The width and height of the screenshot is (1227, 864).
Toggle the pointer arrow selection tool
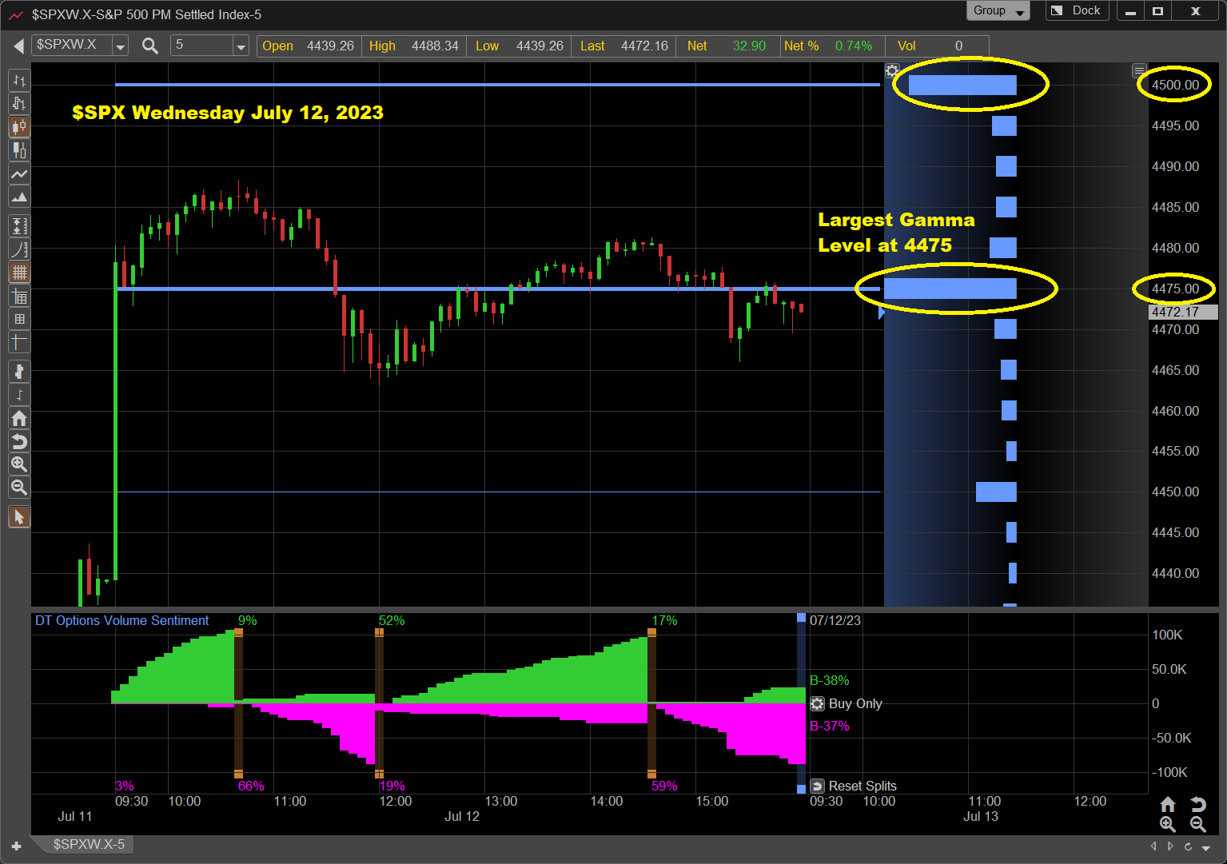19,517
